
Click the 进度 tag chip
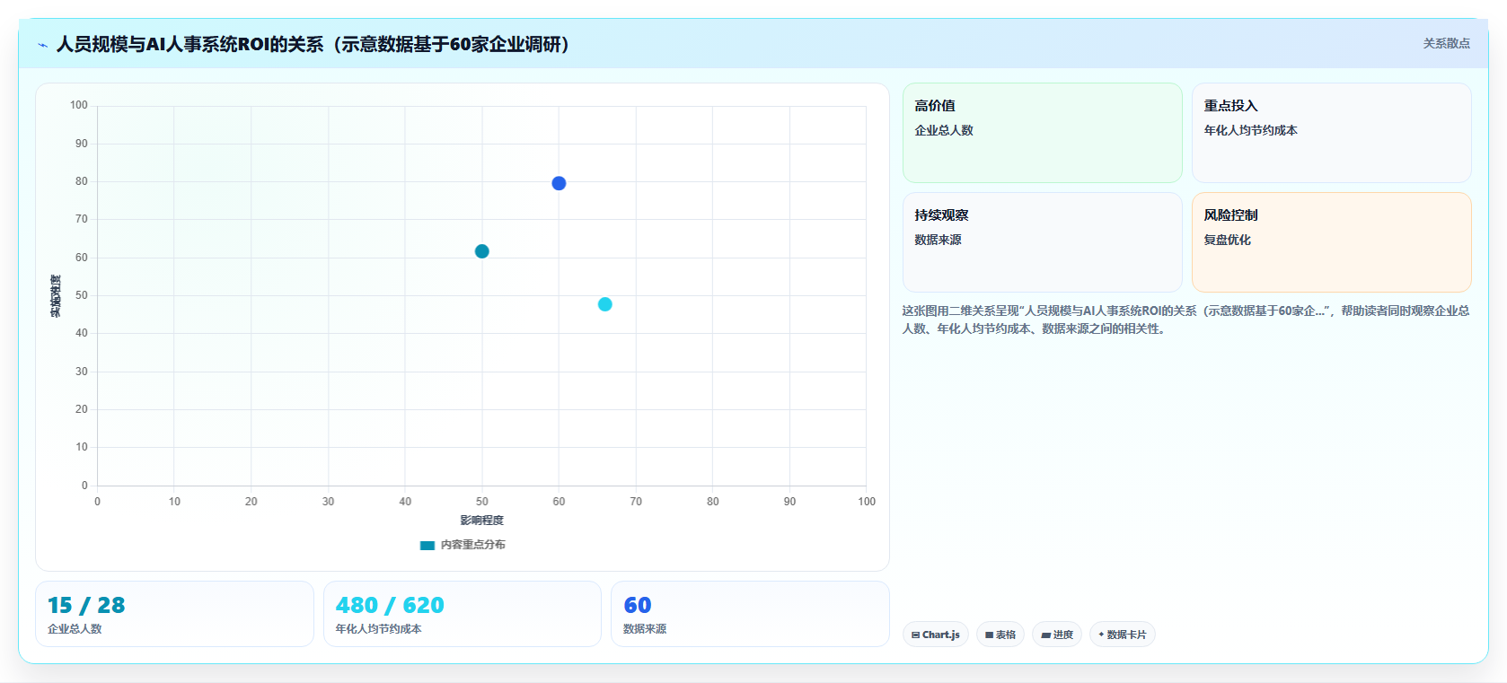[x=1057, y=635]
